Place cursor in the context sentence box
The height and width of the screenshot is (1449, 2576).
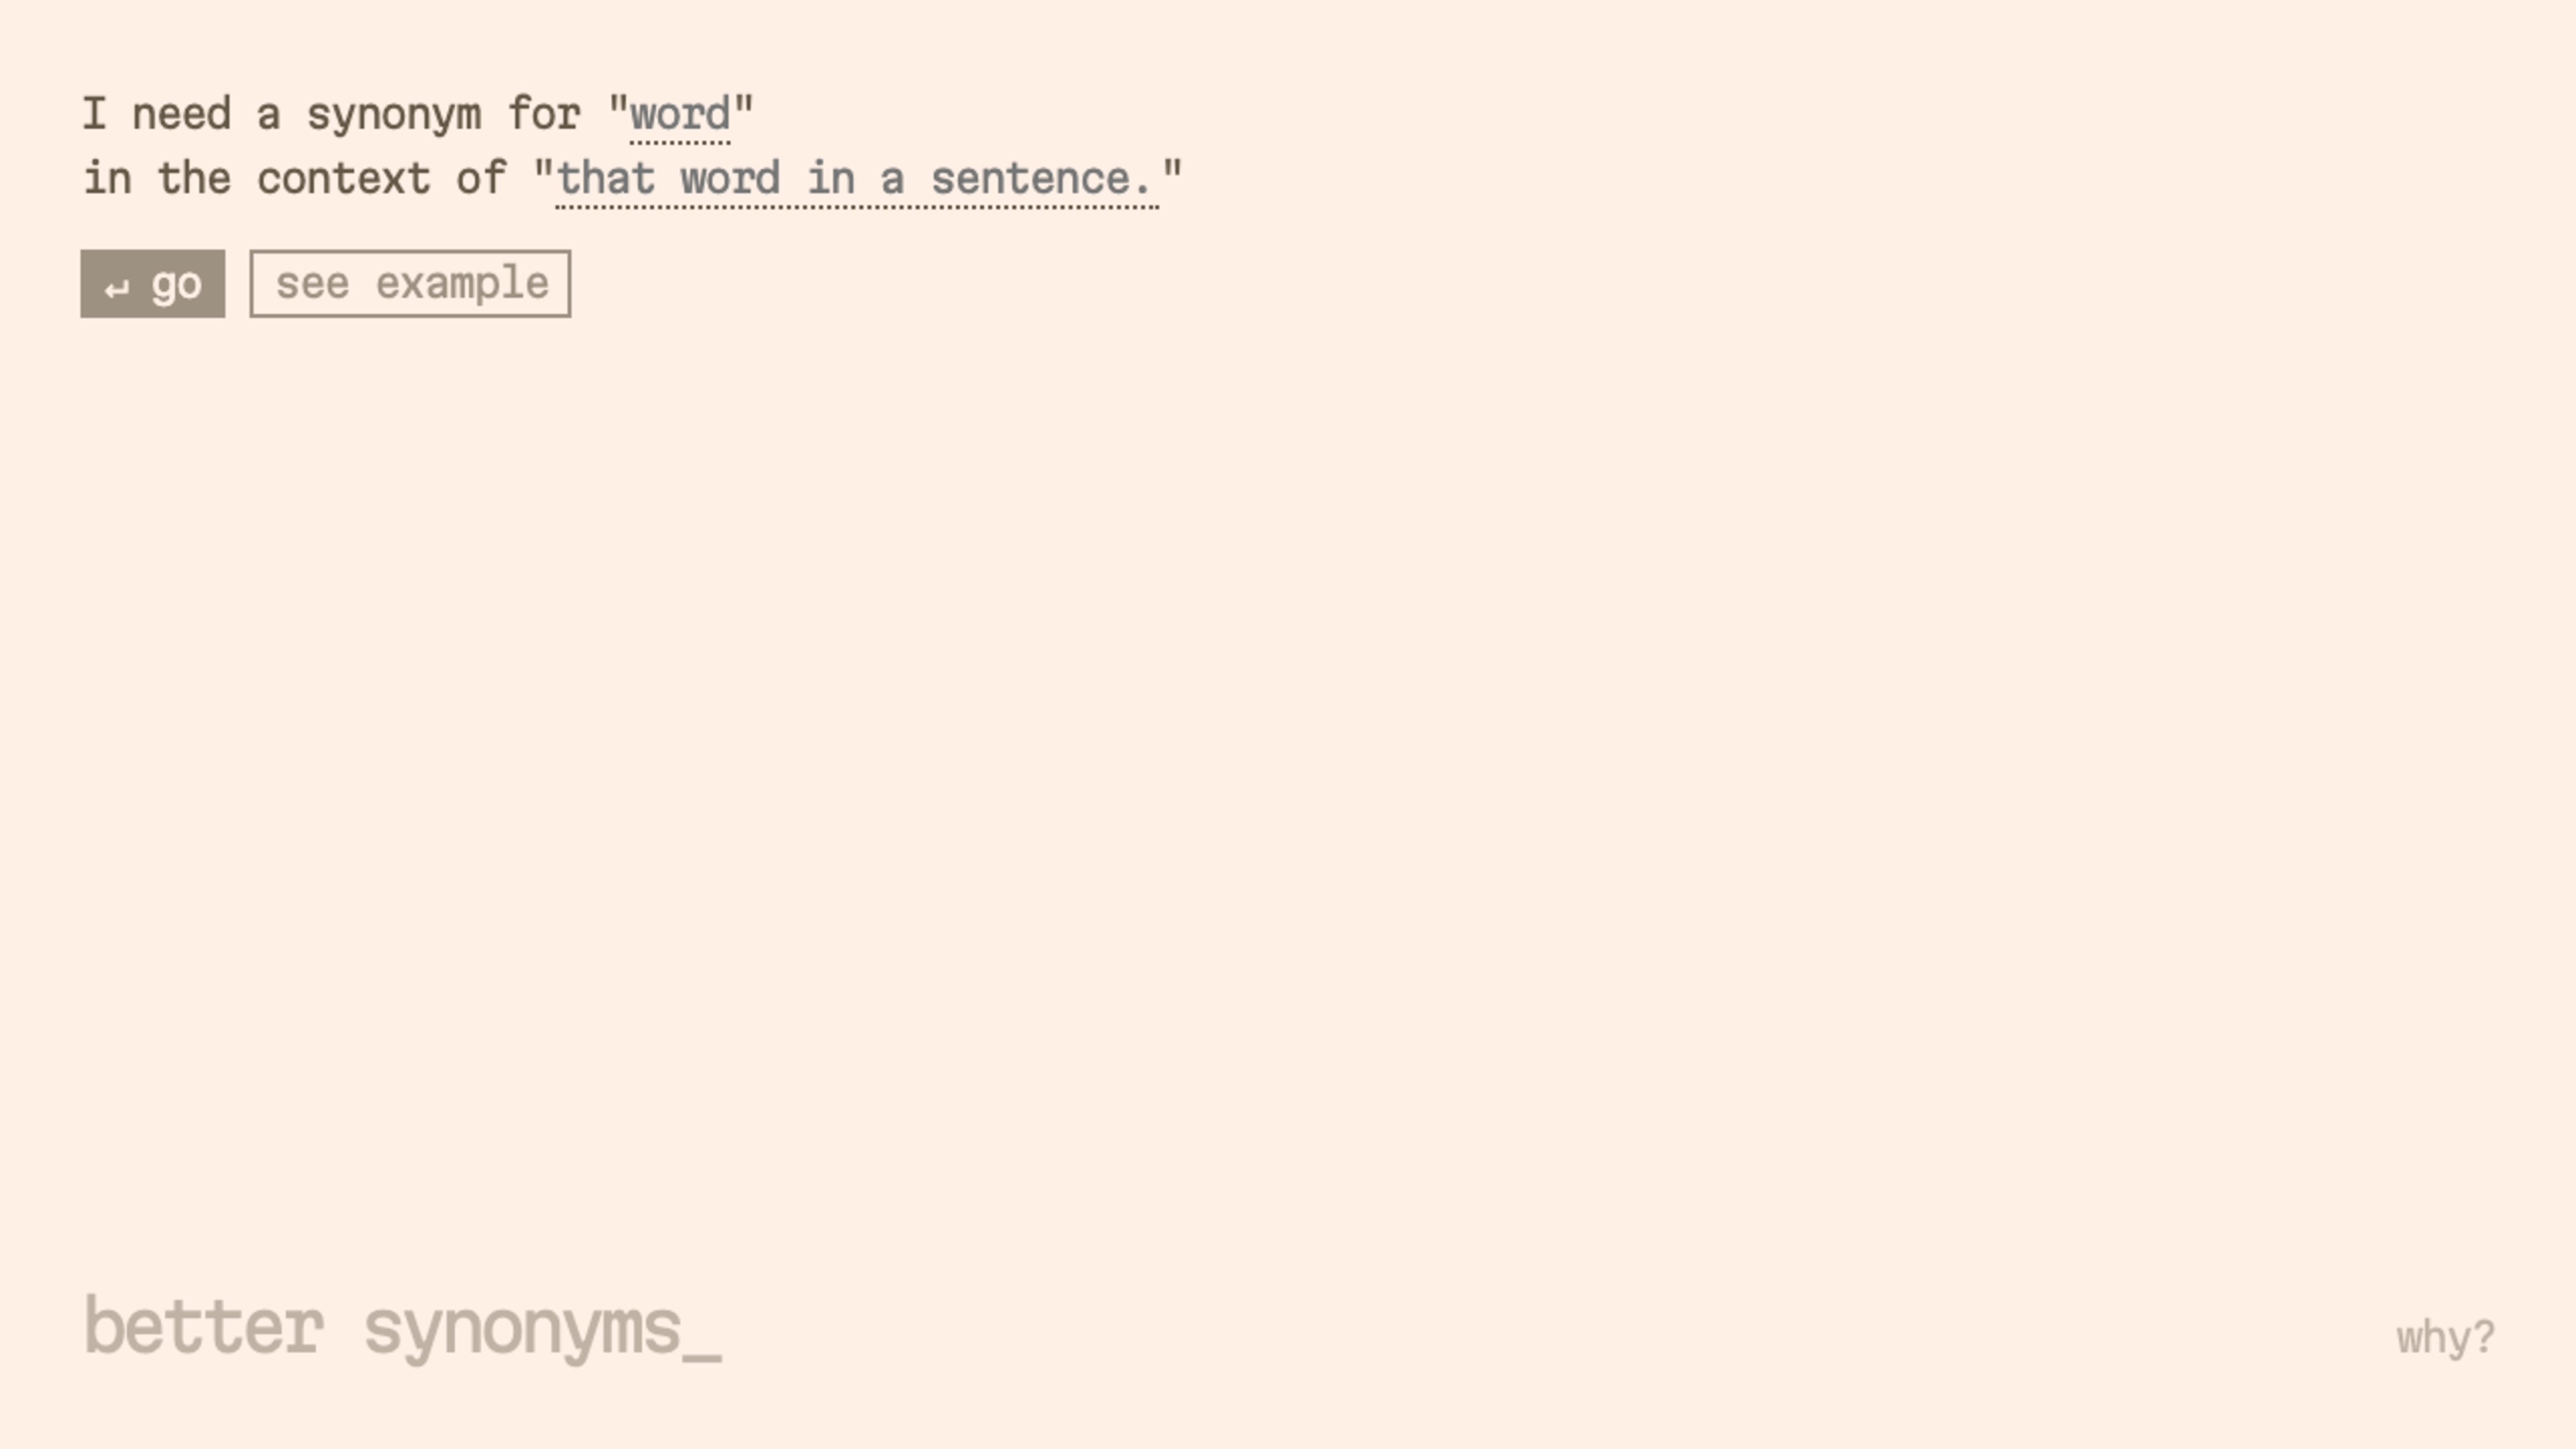(857, 180)
